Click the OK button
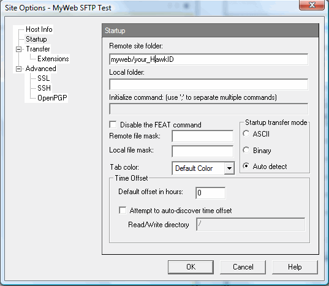The height and width of the screenshot is (286, 329). pyautogui.click(x=191, y=267)
